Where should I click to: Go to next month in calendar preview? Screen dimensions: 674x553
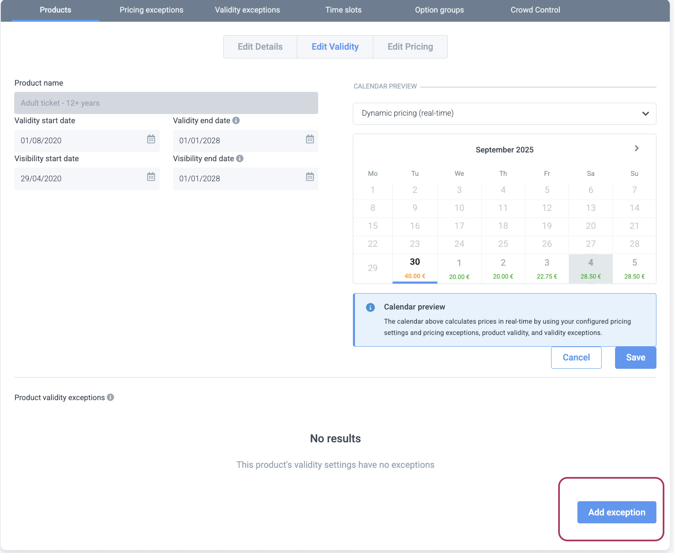(636, 149)
